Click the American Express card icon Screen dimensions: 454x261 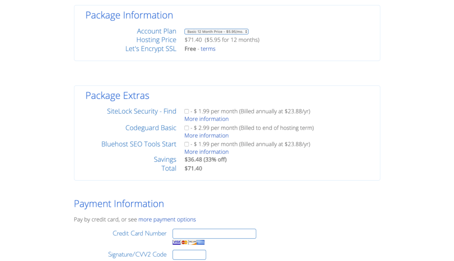[x=201, y=242]
